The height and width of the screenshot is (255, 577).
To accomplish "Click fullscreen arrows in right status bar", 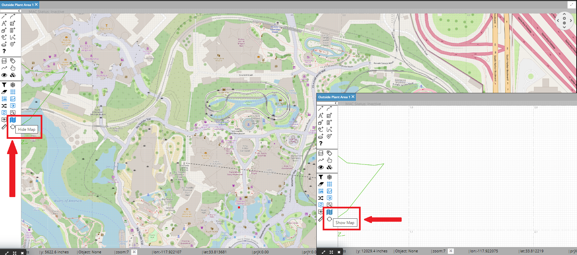I will click(323, 252).
